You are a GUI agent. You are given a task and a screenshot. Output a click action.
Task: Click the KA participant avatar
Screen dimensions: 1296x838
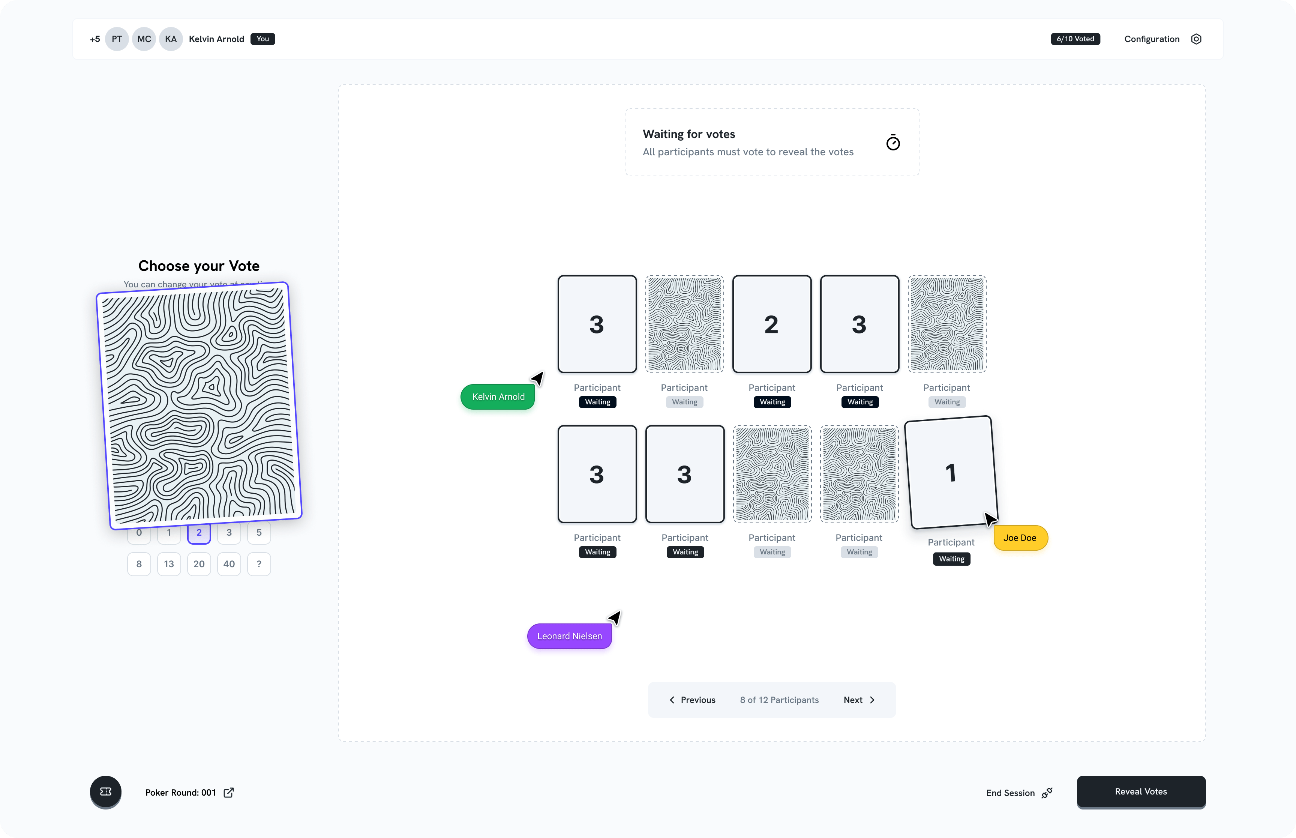[x=171, y=39]
